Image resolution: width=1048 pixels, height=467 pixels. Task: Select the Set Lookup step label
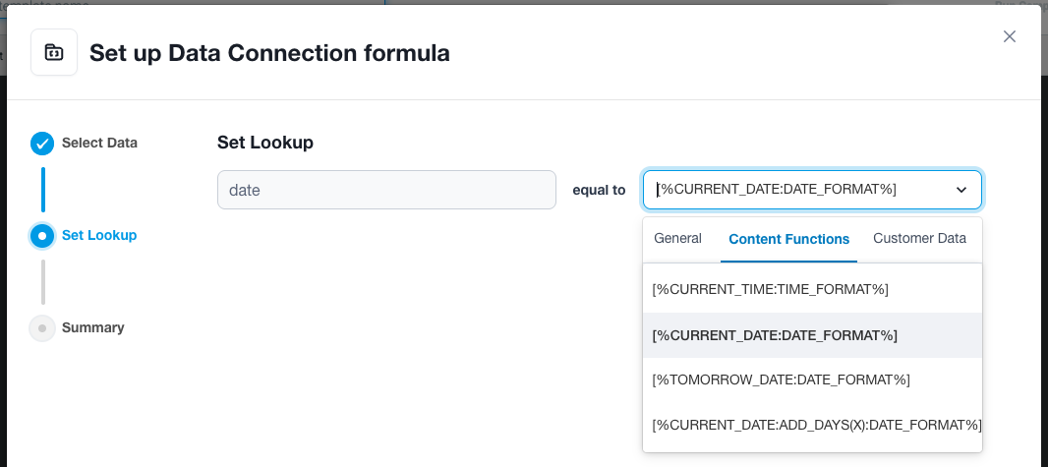pos(99,235)
